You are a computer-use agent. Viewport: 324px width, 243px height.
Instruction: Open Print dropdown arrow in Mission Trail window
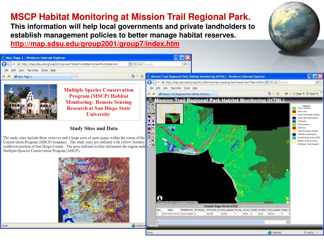pyautogui.click(x=290, y=94)
